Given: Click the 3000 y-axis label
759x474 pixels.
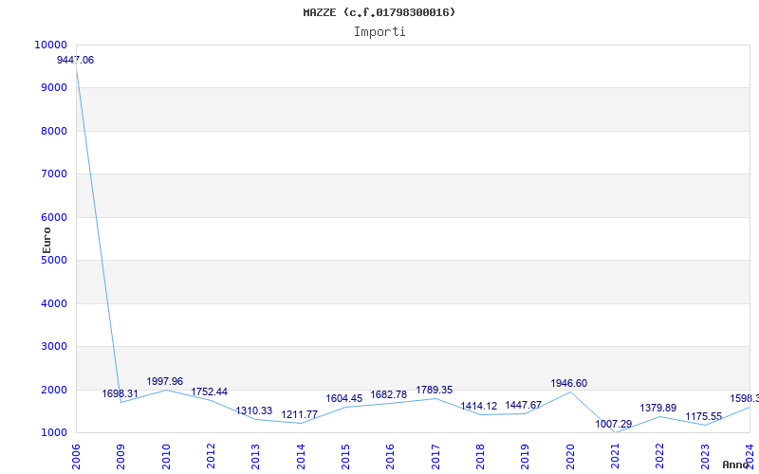Looking at the screenshot, I should tap(53, 346).
